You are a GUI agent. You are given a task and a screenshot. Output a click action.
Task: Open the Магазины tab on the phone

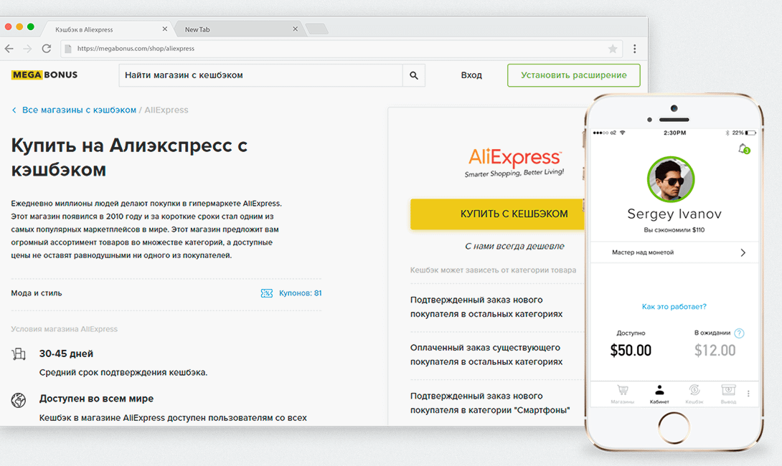623,394
